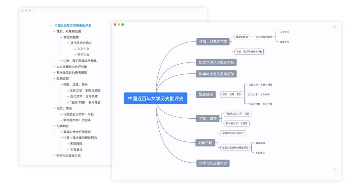Select the H1 heading marker in outline
The height and width of the screenshot is (187, 352).
point(51,25)
